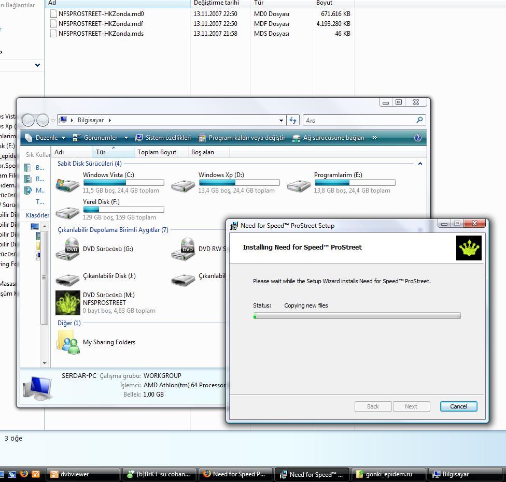Open the Windows Xp (D:) drive icon
The image size is (506, 482).
183,185
